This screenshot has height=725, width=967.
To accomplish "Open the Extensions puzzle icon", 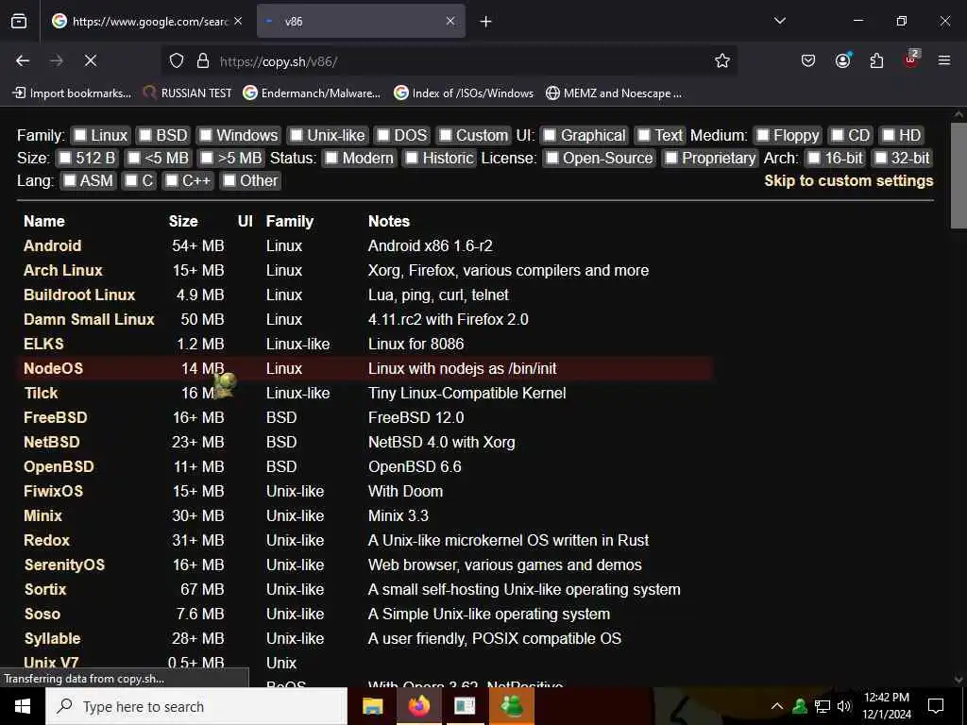I will (x=876, y=60).
